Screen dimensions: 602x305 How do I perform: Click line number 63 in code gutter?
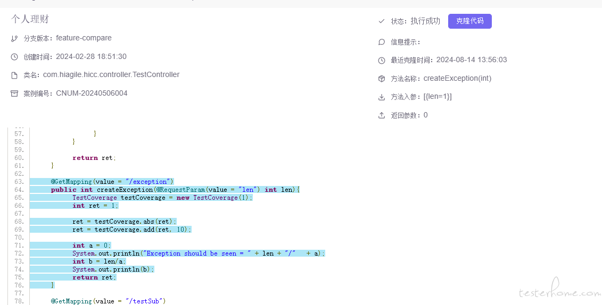pos(19,182)
